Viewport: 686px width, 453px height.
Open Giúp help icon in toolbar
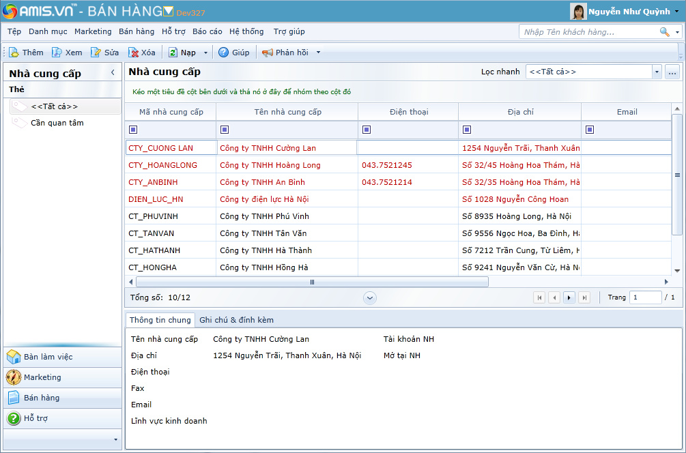[x=223, y=53]
